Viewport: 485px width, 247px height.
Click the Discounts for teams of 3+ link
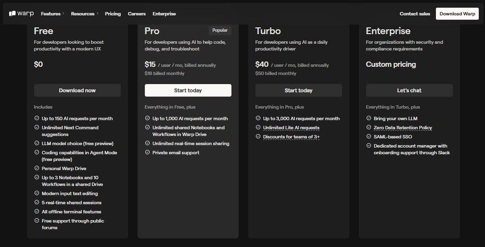pos(291,137)
